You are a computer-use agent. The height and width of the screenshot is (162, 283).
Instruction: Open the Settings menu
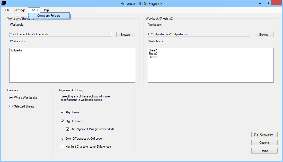(20, 10)
